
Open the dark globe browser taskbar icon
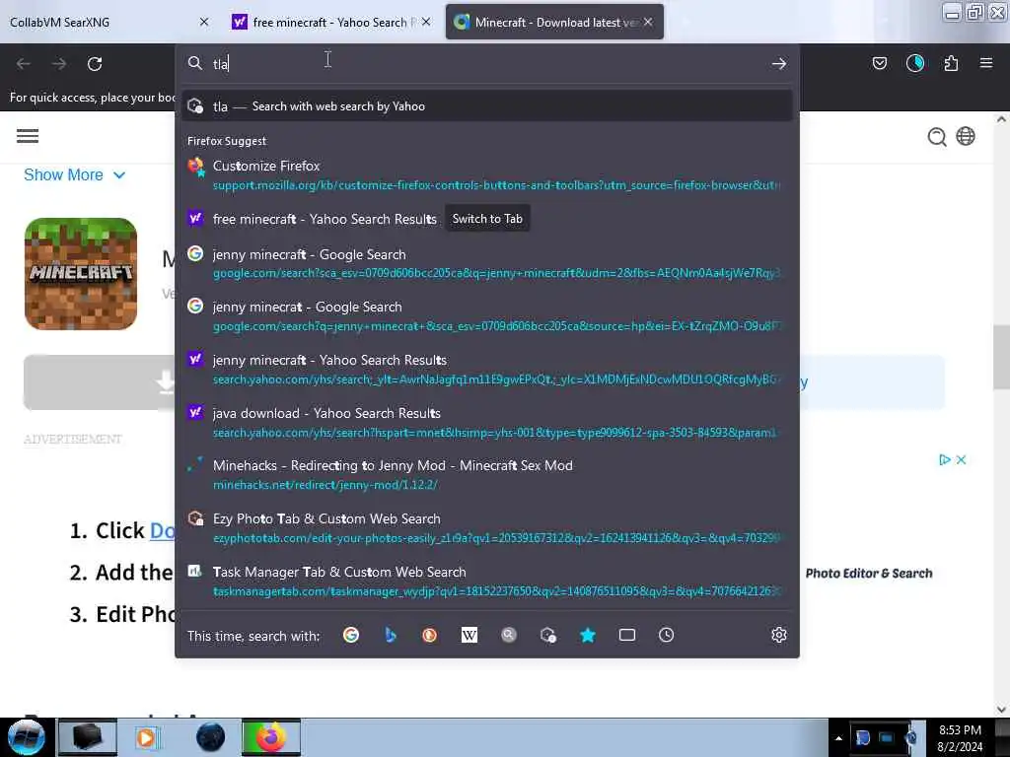coord(210,737)
